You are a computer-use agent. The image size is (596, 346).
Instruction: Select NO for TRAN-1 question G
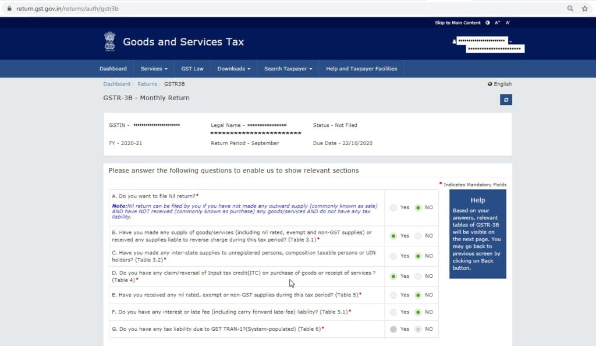pyautogui.click(x=418, y=329)
